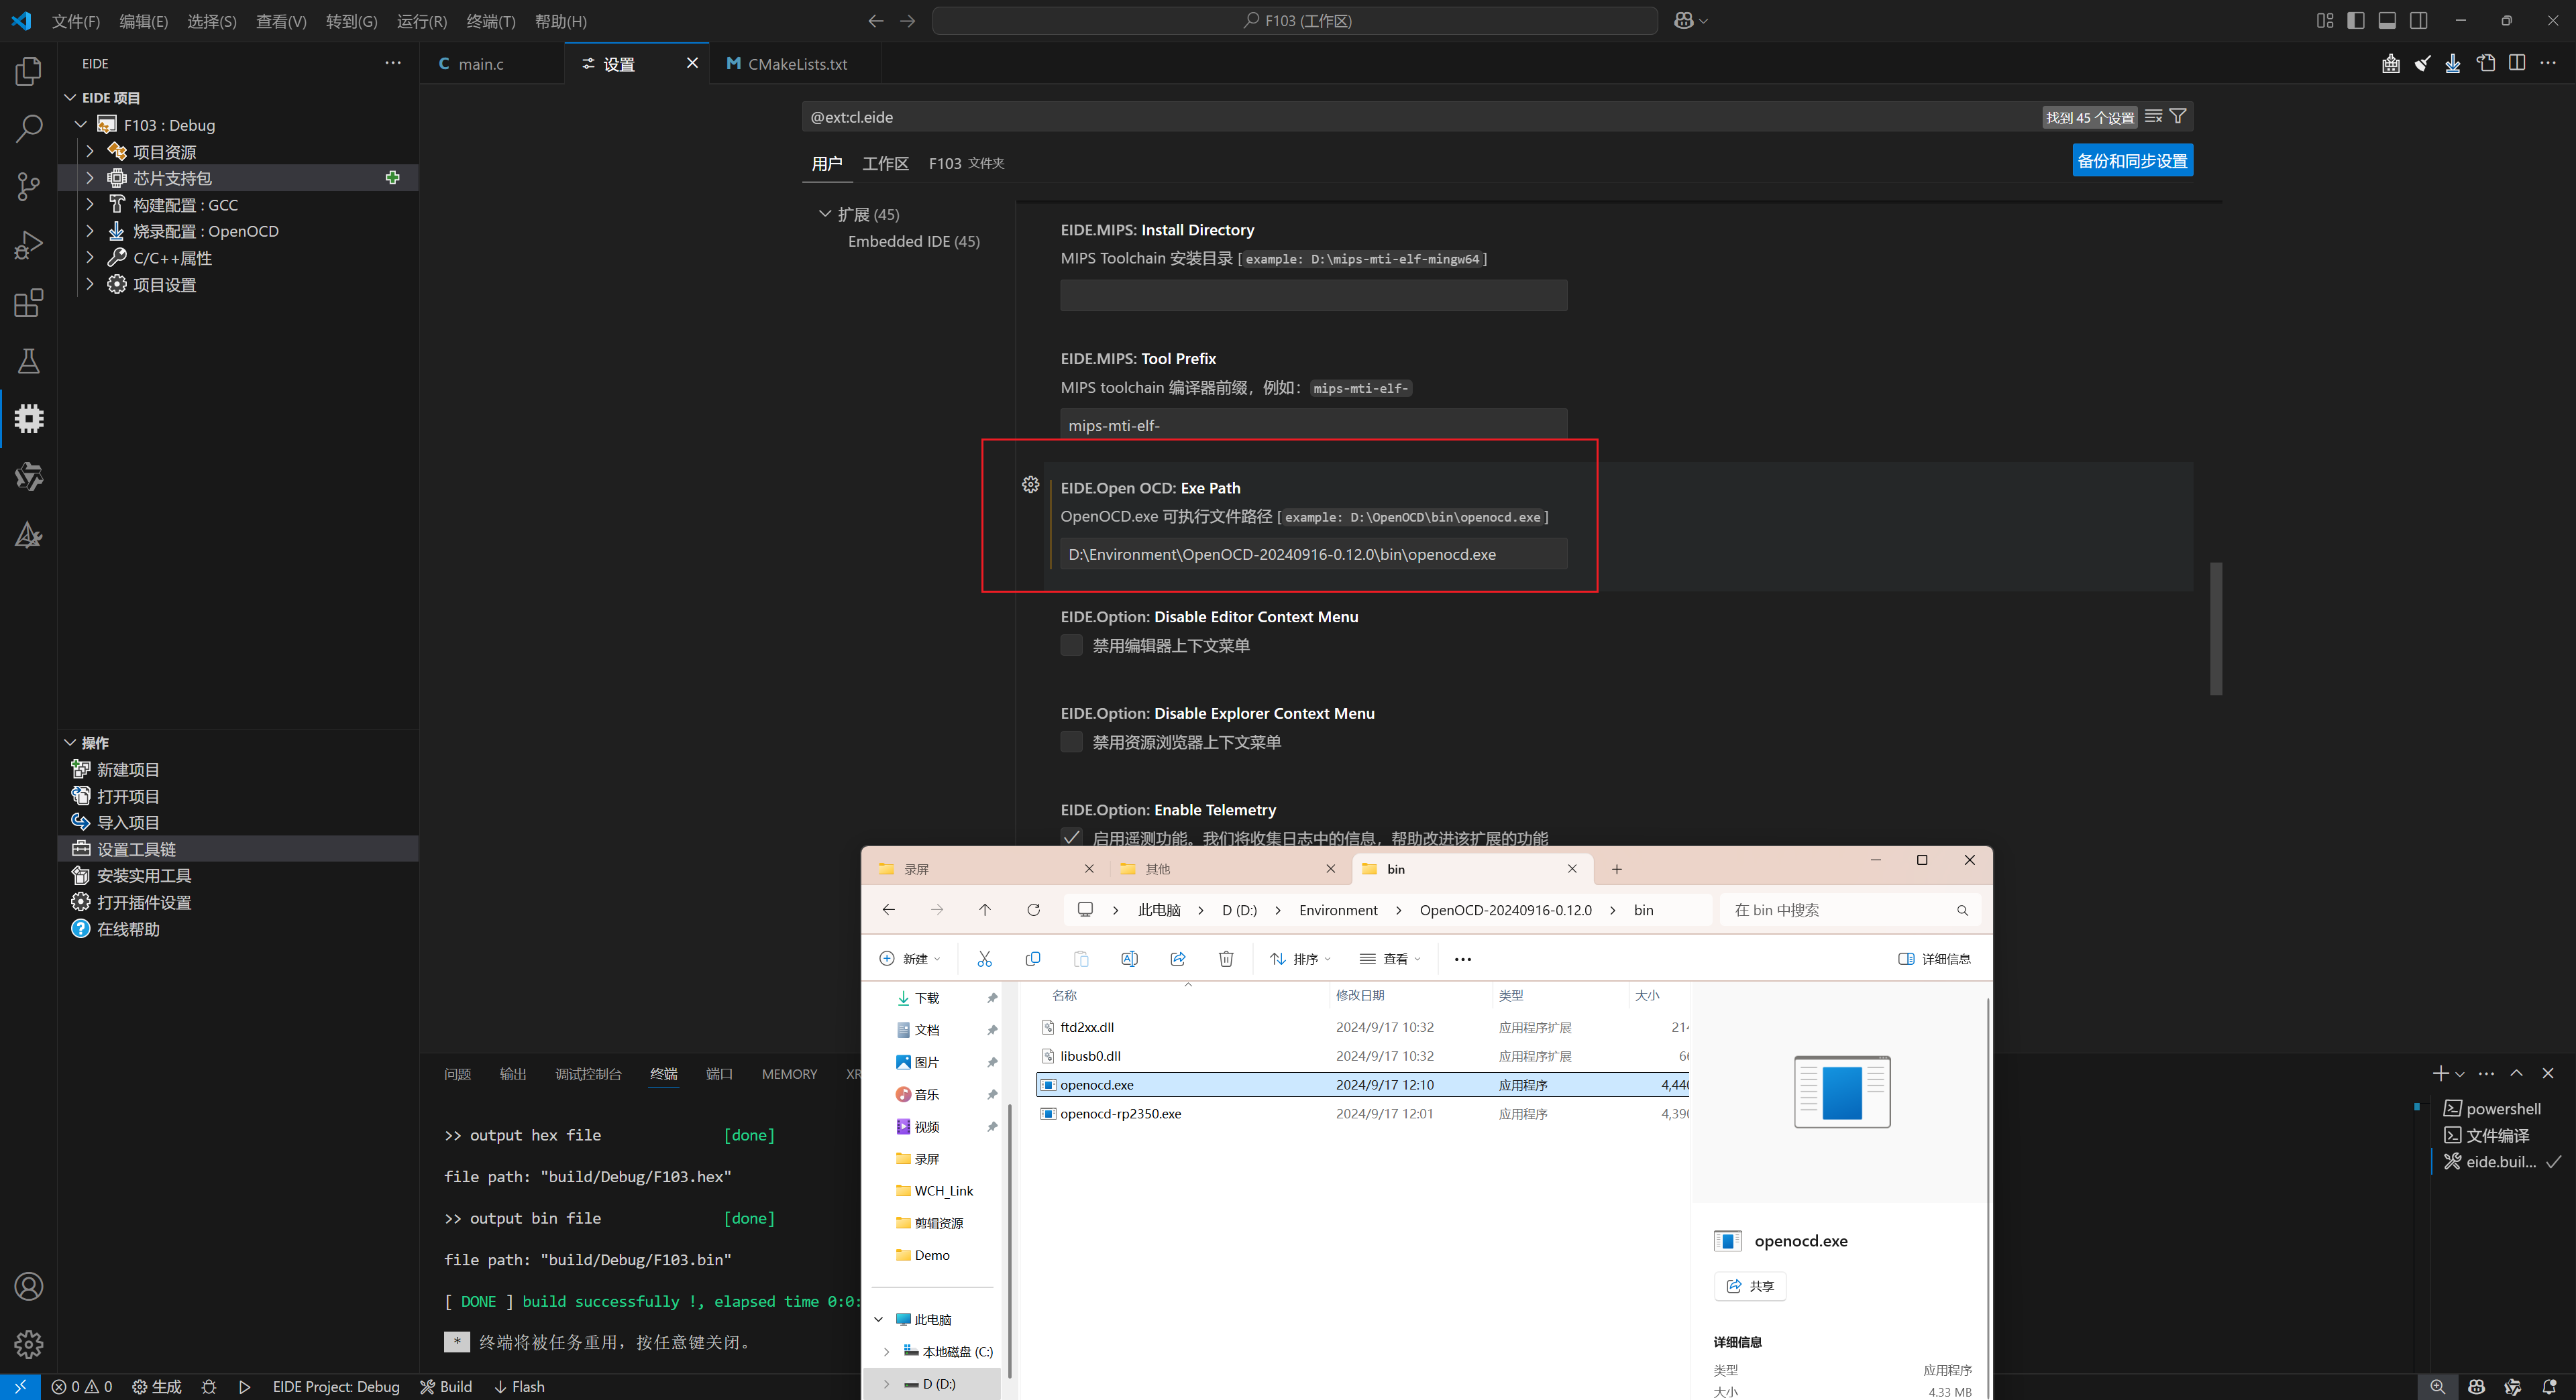This screenshot has width=2576, height=1400.
Task: Collapse F103 : Debug project node
Action: [82, 125]
